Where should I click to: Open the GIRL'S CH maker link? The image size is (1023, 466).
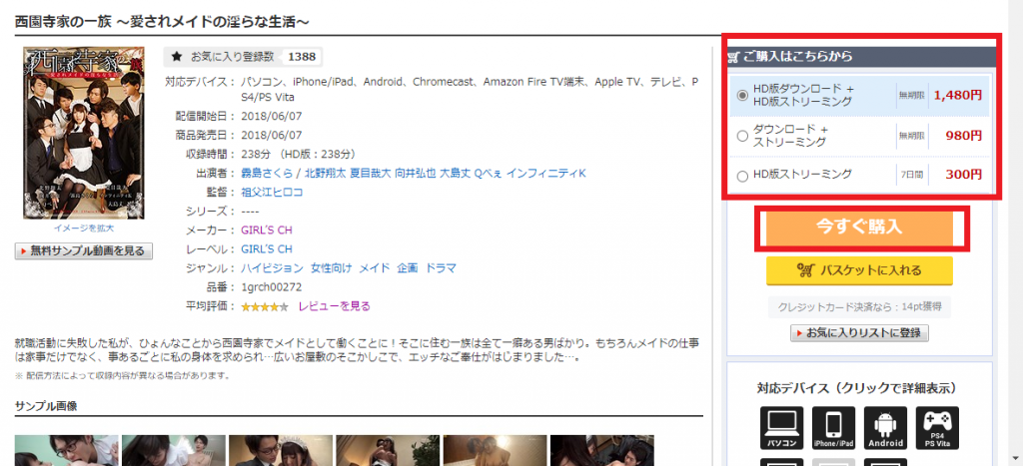click(x=267, y=231)
